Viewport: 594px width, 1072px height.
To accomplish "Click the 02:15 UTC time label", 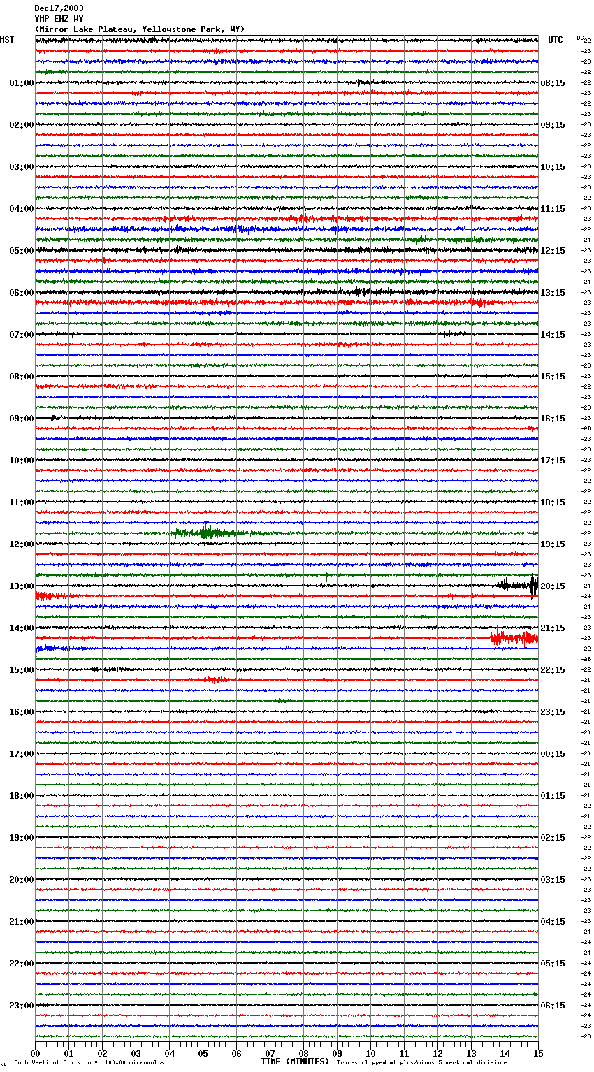I will click(553, 838).
